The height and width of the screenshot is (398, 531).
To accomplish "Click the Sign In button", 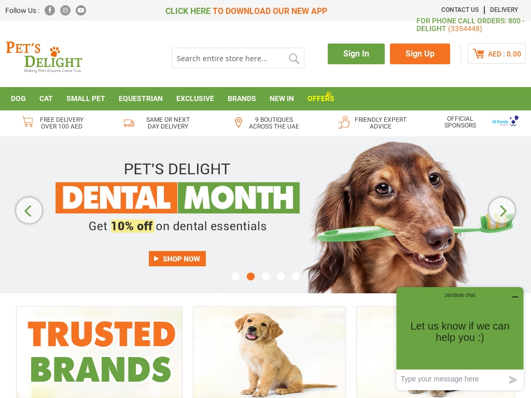I will [356, 54].
